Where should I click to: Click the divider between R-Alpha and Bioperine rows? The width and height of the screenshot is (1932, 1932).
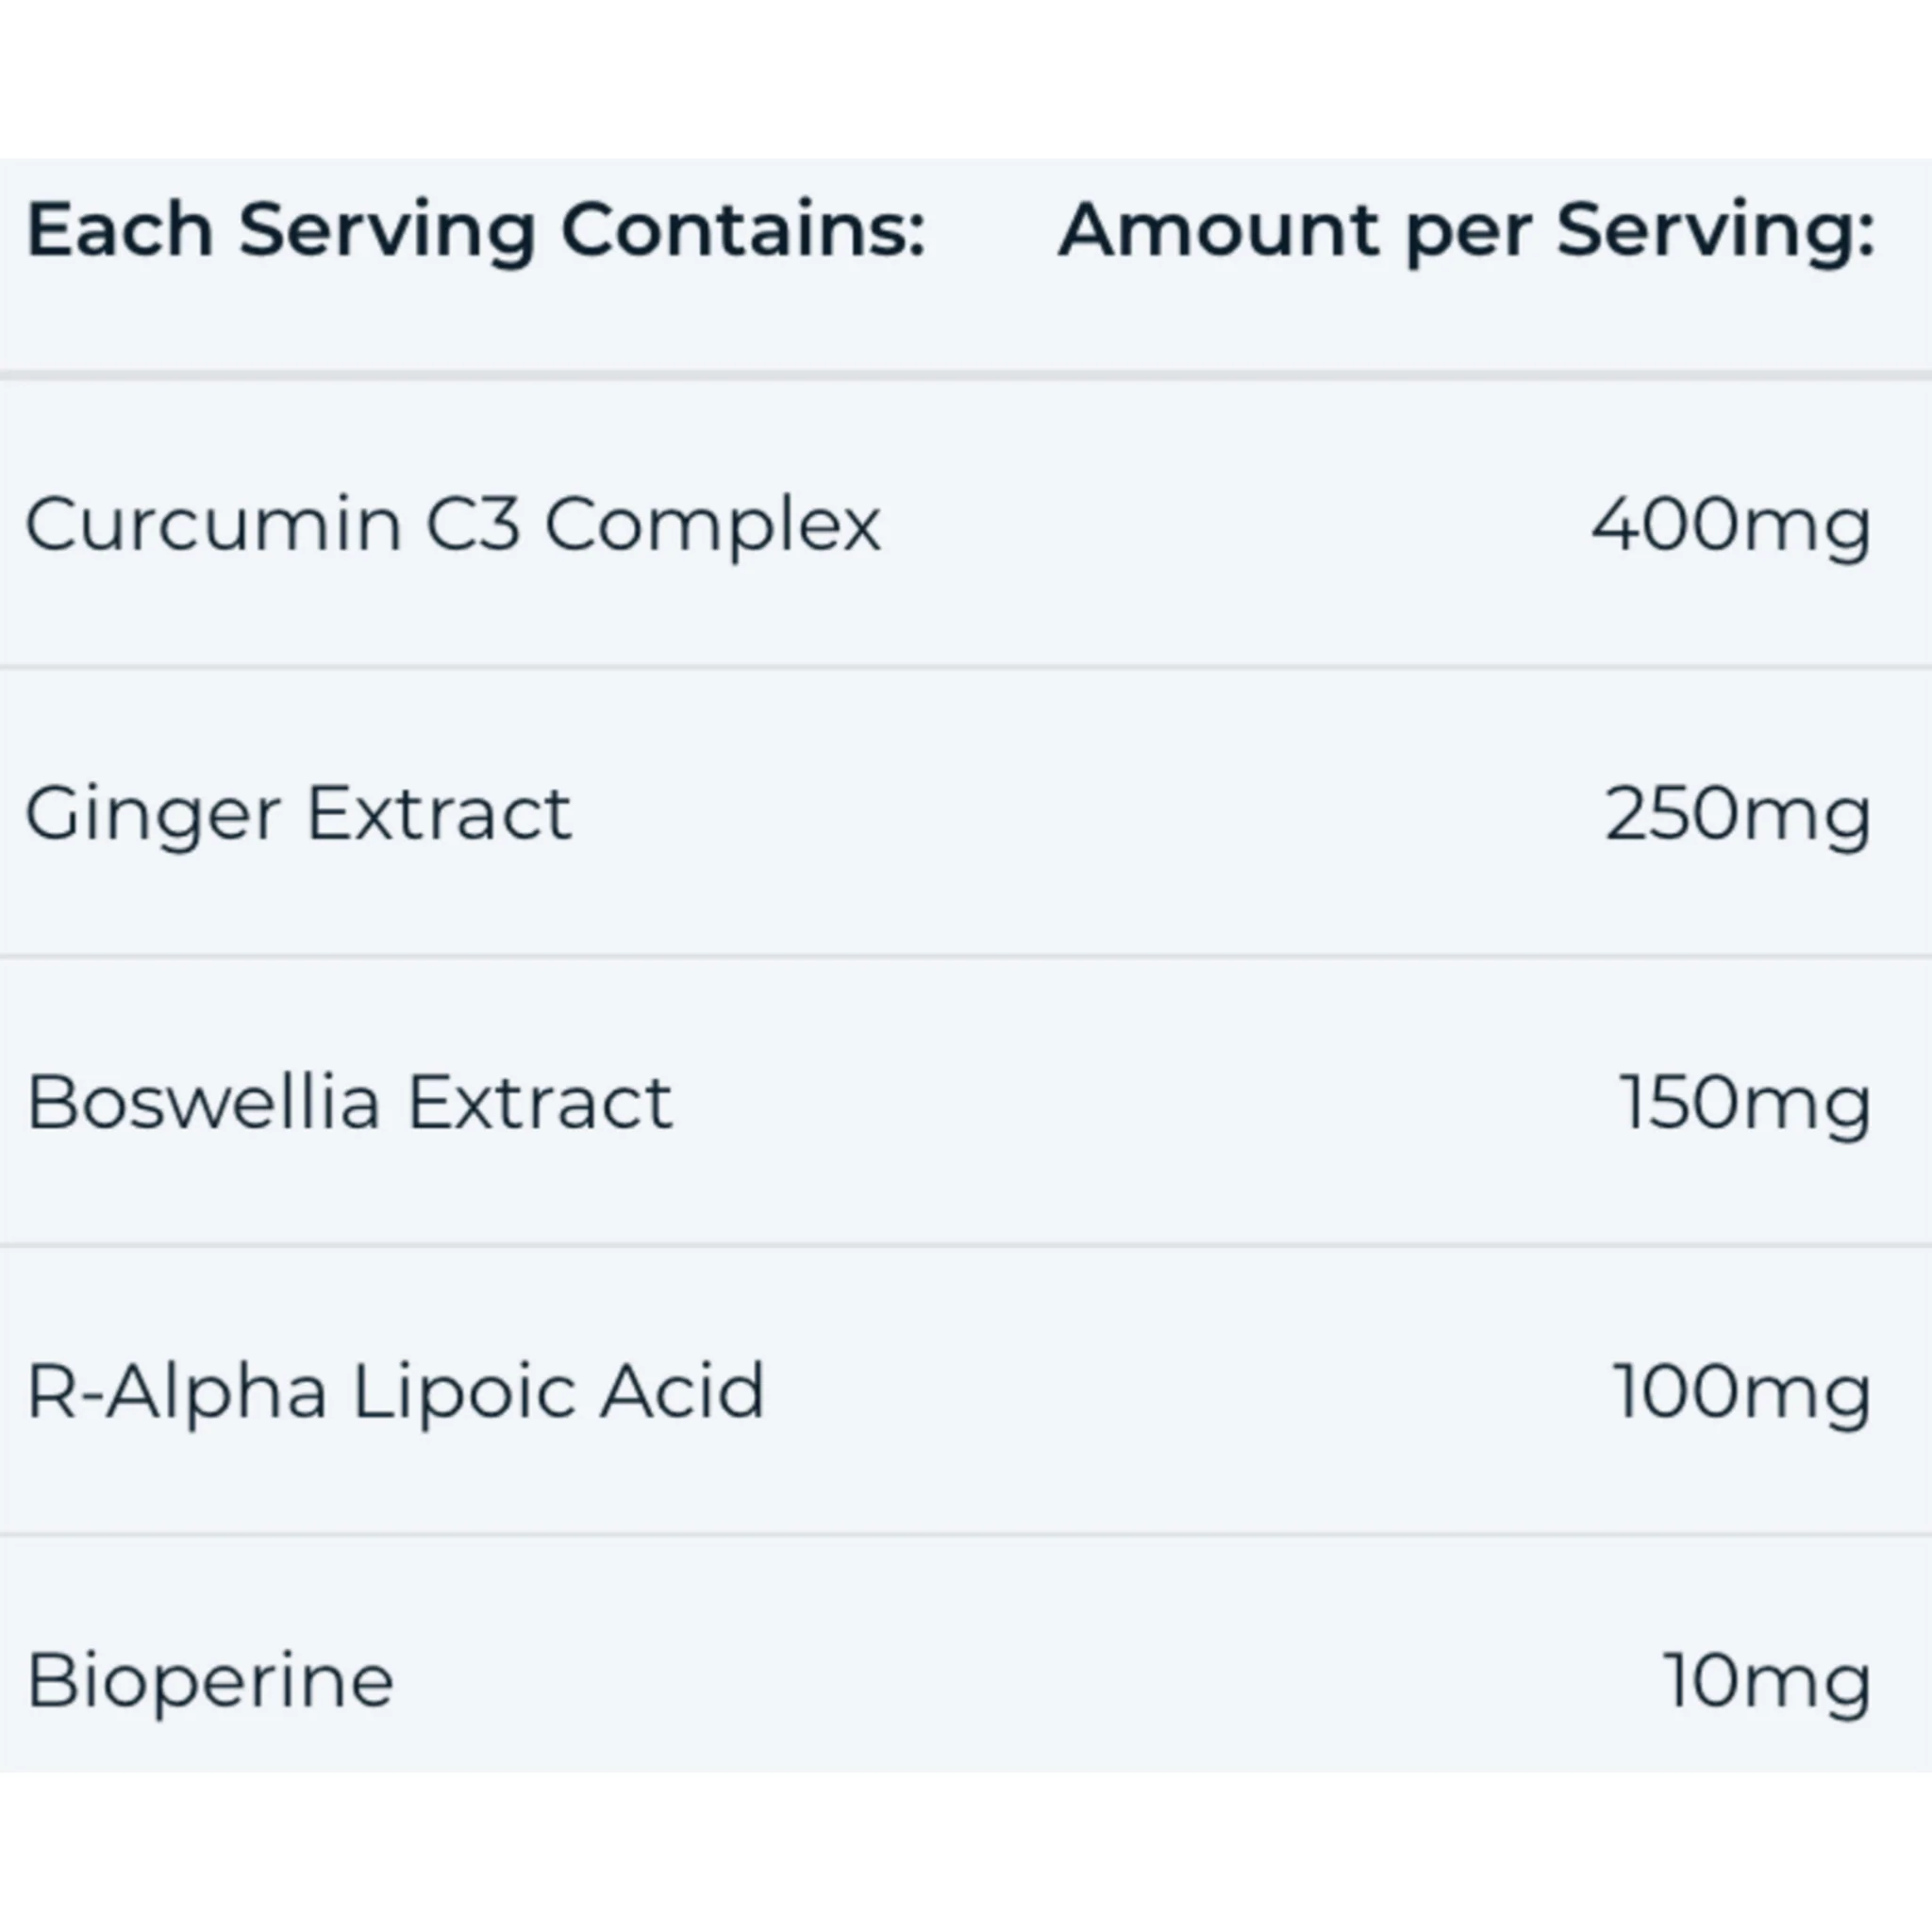[x=966, y=1534]
